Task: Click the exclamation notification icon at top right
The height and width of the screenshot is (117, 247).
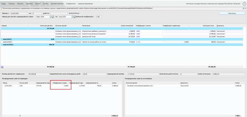Action: pyautogui.click(x=244, y=4)
